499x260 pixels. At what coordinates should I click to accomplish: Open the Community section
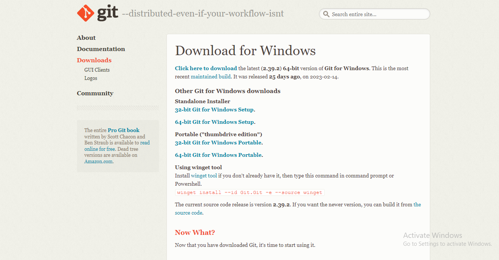(95, 93)
